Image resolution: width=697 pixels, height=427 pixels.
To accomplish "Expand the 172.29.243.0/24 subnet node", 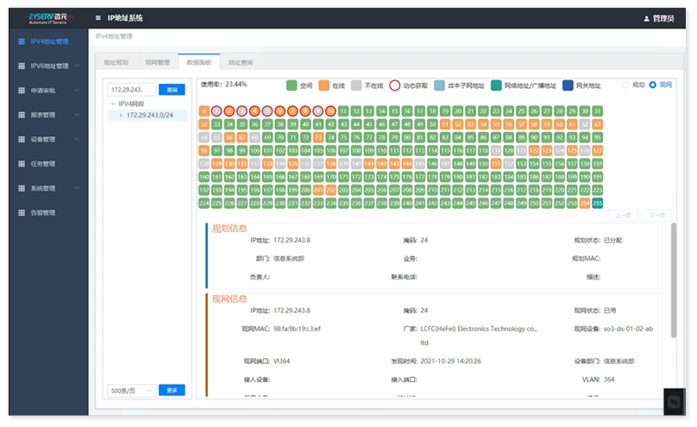I will [x=121, y=115].
